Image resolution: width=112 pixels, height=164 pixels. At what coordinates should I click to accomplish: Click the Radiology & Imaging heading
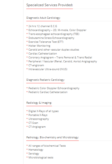pos(39,103)
